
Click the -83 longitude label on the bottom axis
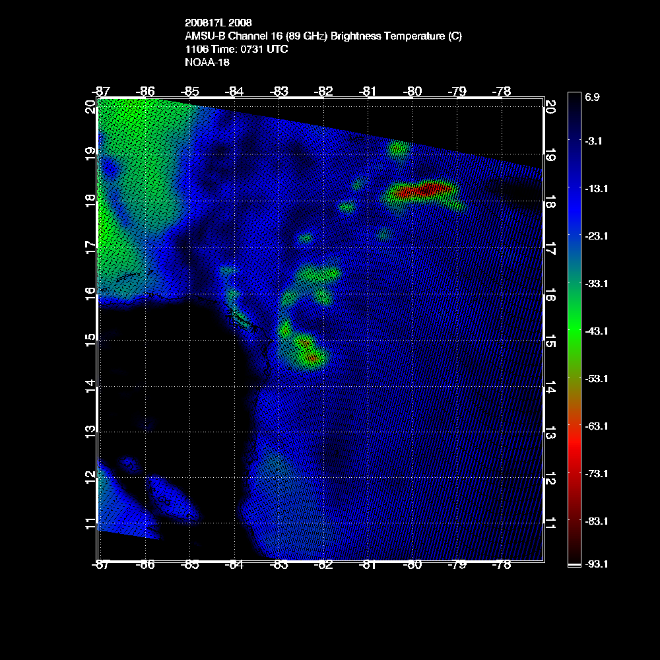click(x=279, y=565)
